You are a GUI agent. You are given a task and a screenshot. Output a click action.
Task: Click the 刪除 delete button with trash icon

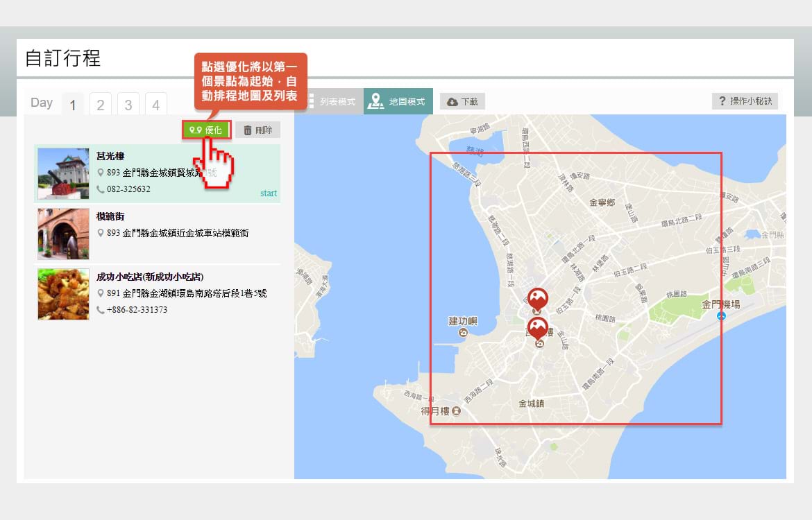coord(257,130)
